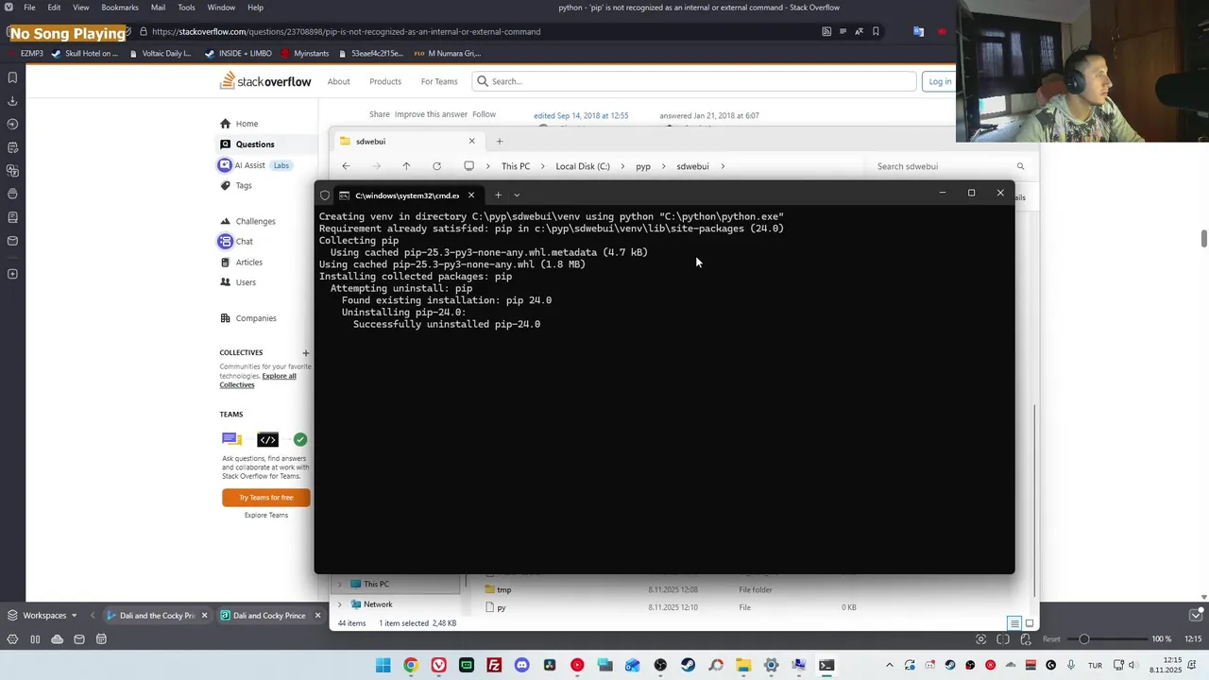Click the Search sdwebui field
The height and width of the screenshot is (680, 1209).
coord(949,166)
